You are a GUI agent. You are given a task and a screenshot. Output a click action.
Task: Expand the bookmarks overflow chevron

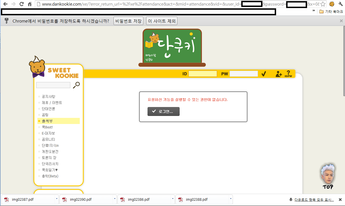[x=313, y=11]
